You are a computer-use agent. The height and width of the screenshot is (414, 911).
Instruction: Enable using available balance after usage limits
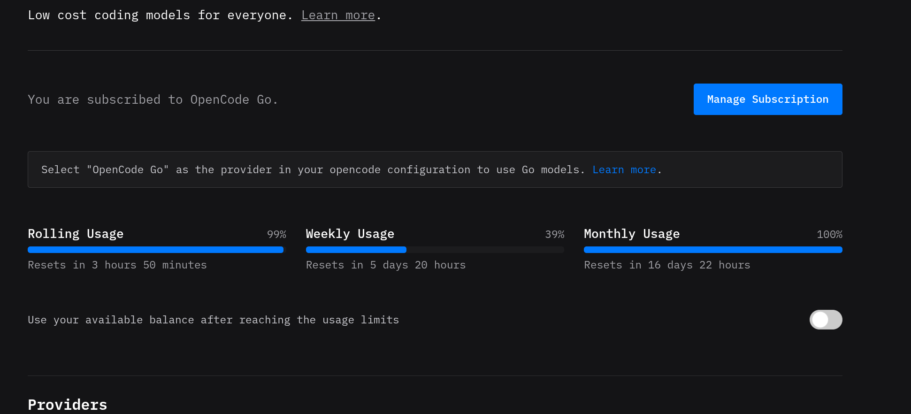(826, 320)
